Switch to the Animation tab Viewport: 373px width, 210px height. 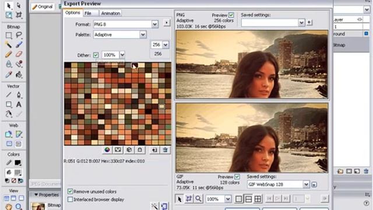click(x=110, y=13)
